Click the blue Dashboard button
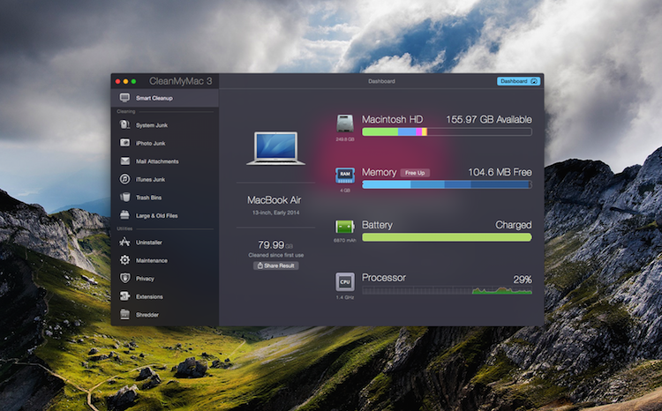Image resolution: width=662 pixels, height=411 pixels. pos(518,81)
